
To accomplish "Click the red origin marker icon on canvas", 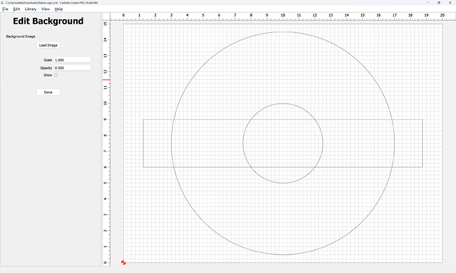I will 124,262.
